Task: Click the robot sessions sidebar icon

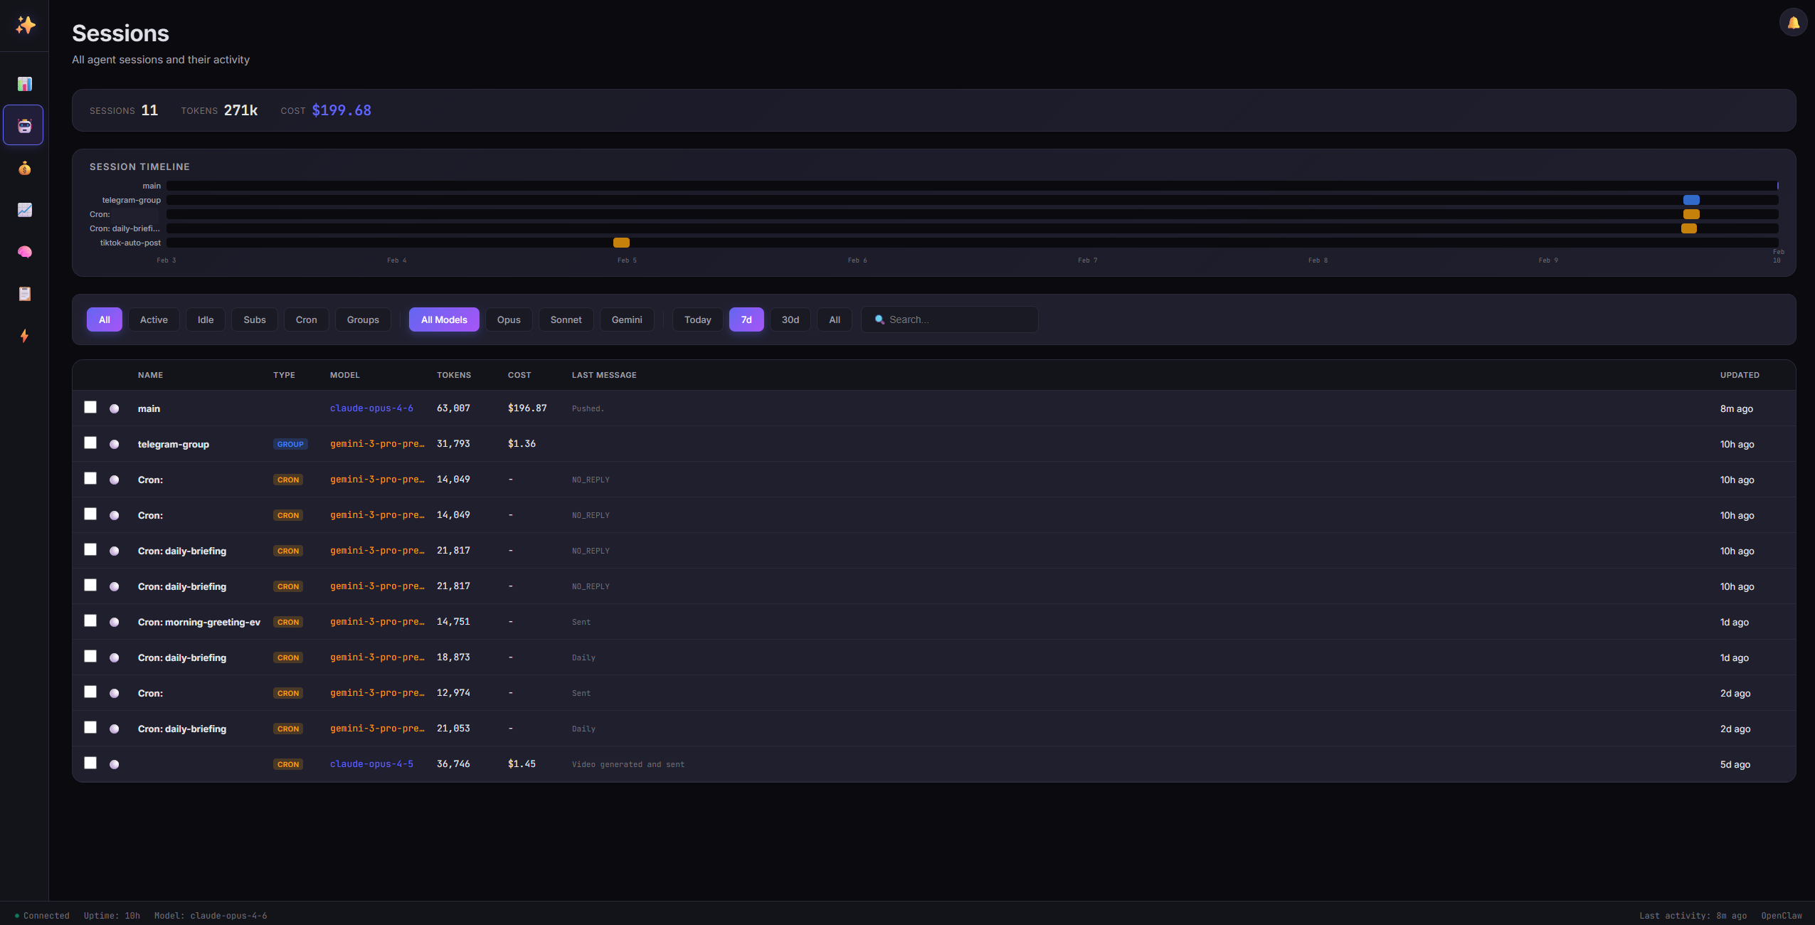Action: (x=24, y=126)
